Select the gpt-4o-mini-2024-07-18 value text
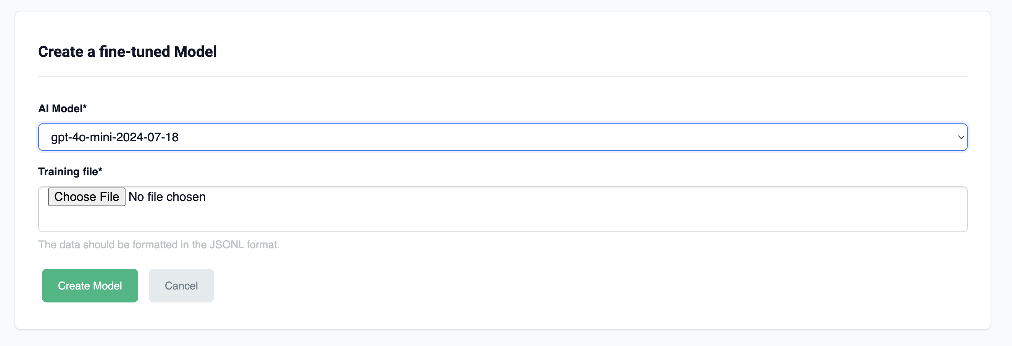The width and height of the screenshot is (1012, 346). click(115, 137)
